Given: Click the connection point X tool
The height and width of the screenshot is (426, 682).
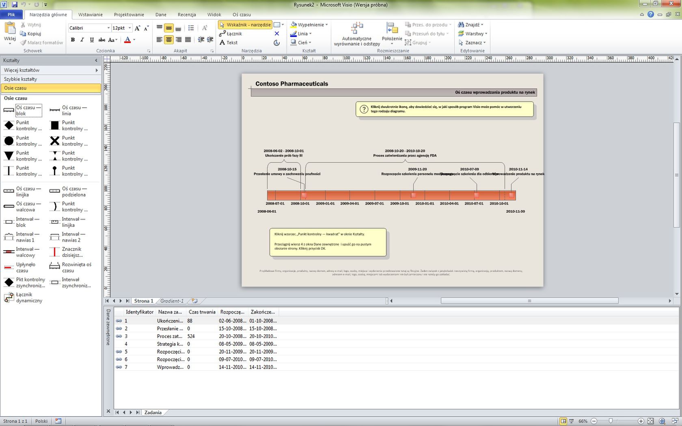Looking at the screenshot, I should coord(277,34).
